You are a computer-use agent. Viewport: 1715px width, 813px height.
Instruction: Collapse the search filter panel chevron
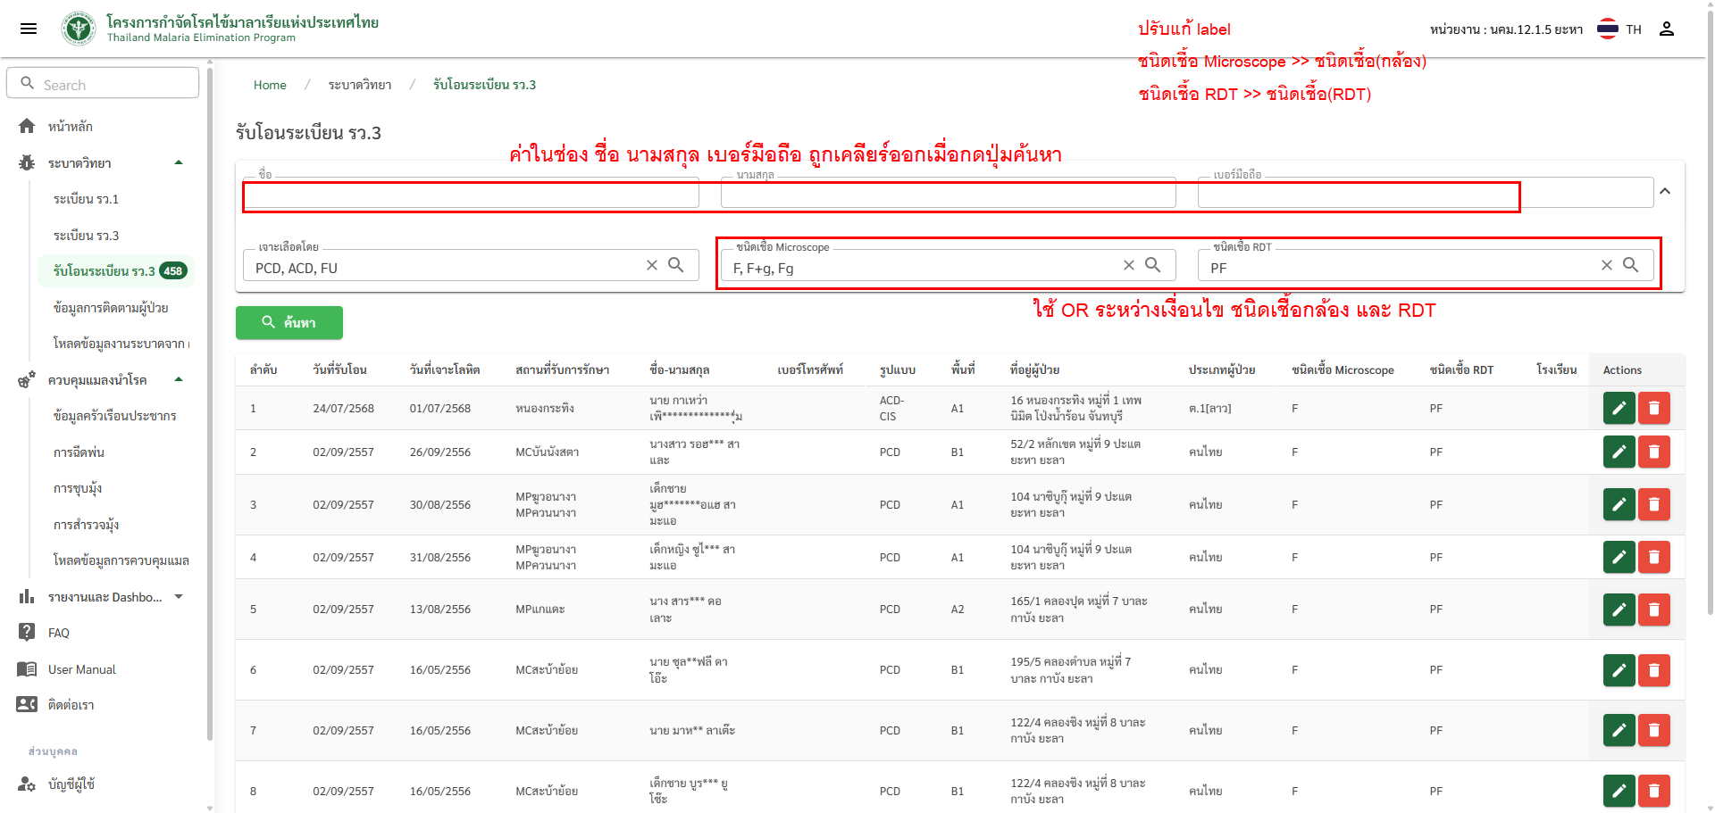coord(1665,191)
